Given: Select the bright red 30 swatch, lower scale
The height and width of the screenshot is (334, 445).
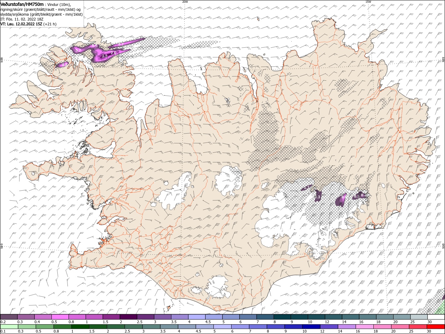Looking at the screenshot, I should tap(435, 326).
